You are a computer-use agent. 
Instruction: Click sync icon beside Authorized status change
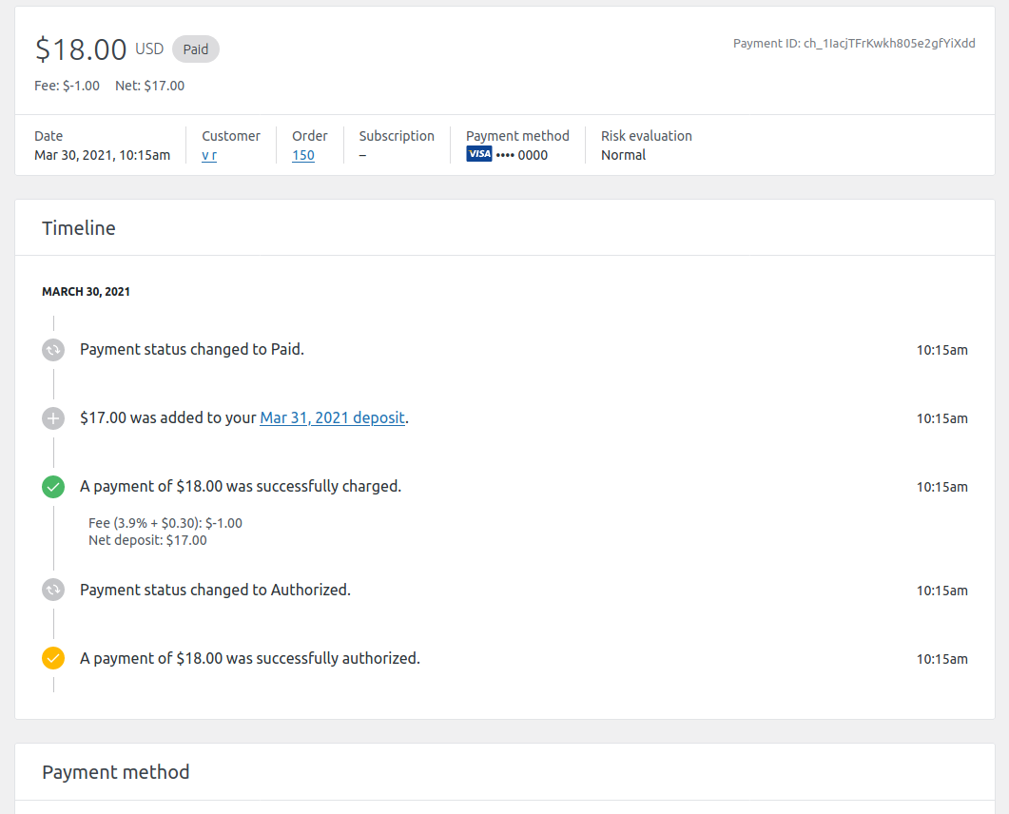click(53, 591)
